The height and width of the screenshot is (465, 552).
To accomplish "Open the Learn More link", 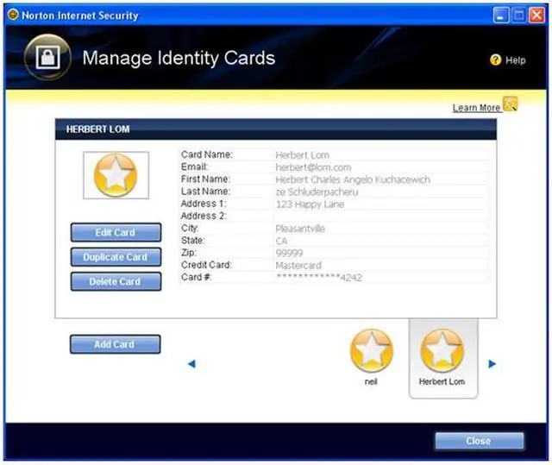I will (x=476, y=108).
